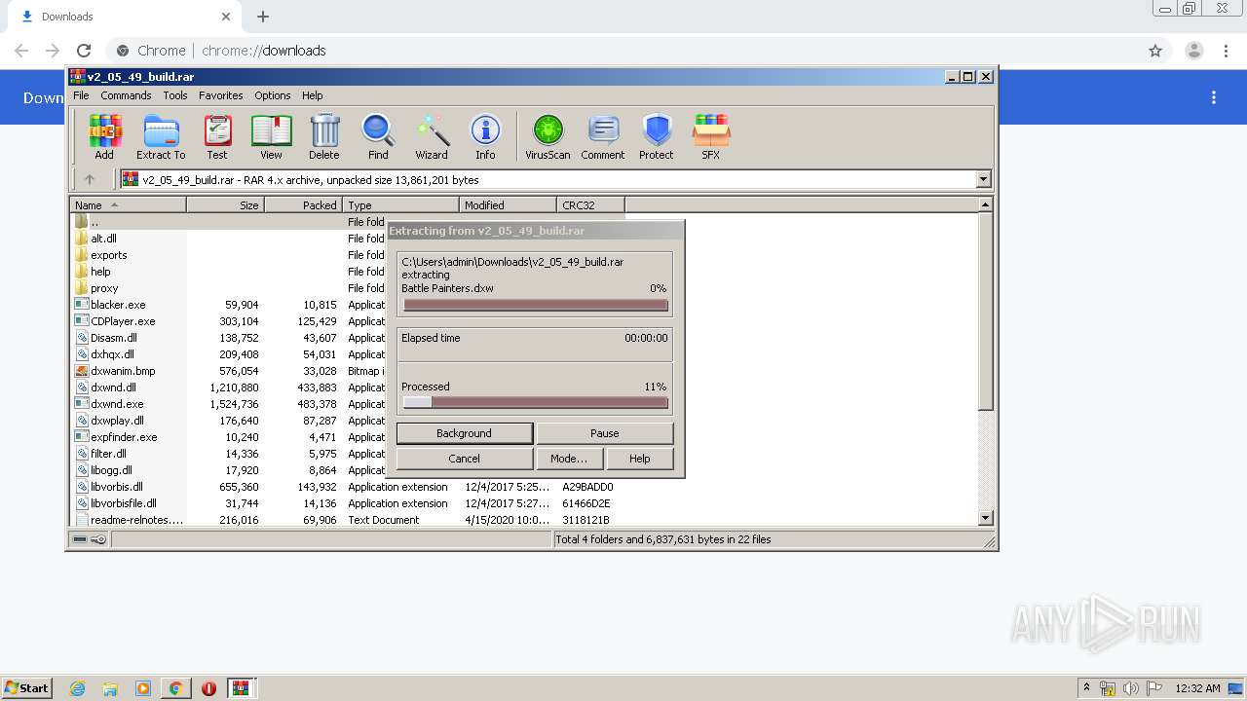Open the Tools menu
Image resolution: width=1247 pixels, height=701 pixels.
175,95
